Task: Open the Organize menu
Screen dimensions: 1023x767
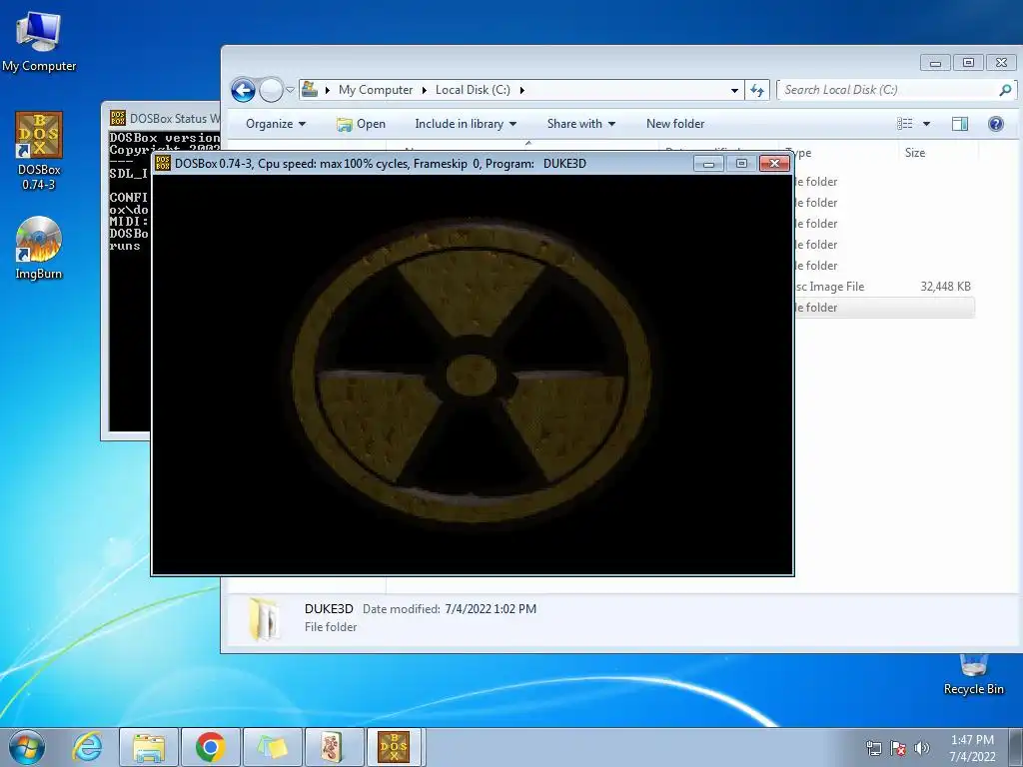Action: pos(276,124)
